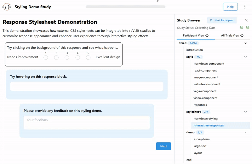Viewport: 252px width, 164px height.
Task: Collapse the stylesheet section chevron
Action: [245, 112]
